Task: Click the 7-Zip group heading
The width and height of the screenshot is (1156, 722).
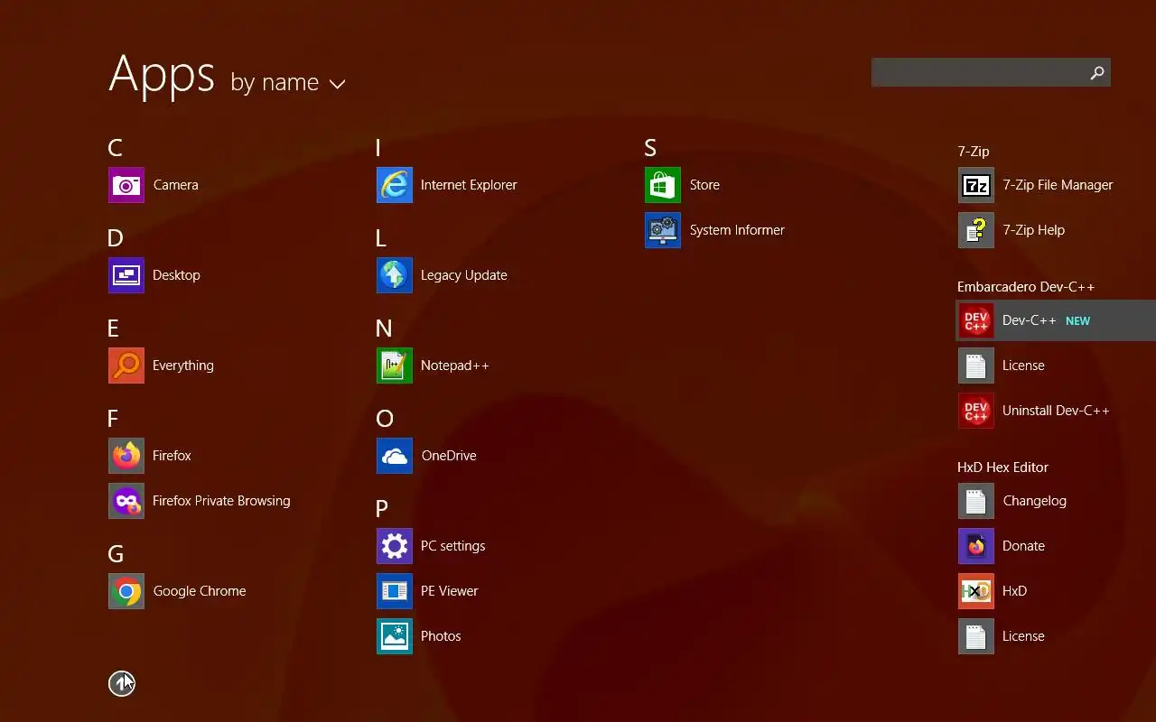Action: tap(974, 152)
